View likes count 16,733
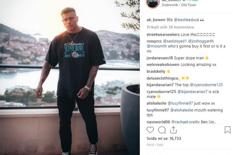The image size is (233, 155). (x=164, y=139)
